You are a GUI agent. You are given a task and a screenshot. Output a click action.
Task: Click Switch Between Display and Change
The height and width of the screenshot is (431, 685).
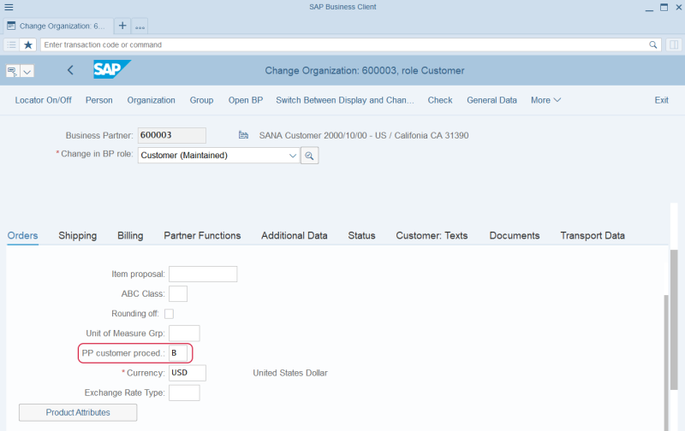pyautogui.click(x=345, y=100)
